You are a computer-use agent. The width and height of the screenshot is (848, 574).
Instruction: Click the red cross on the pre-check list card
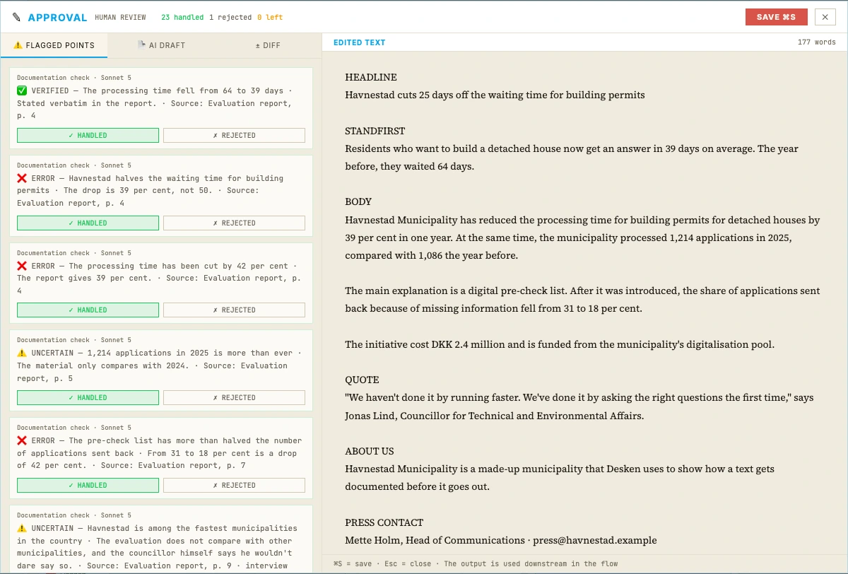click(22, 440)
